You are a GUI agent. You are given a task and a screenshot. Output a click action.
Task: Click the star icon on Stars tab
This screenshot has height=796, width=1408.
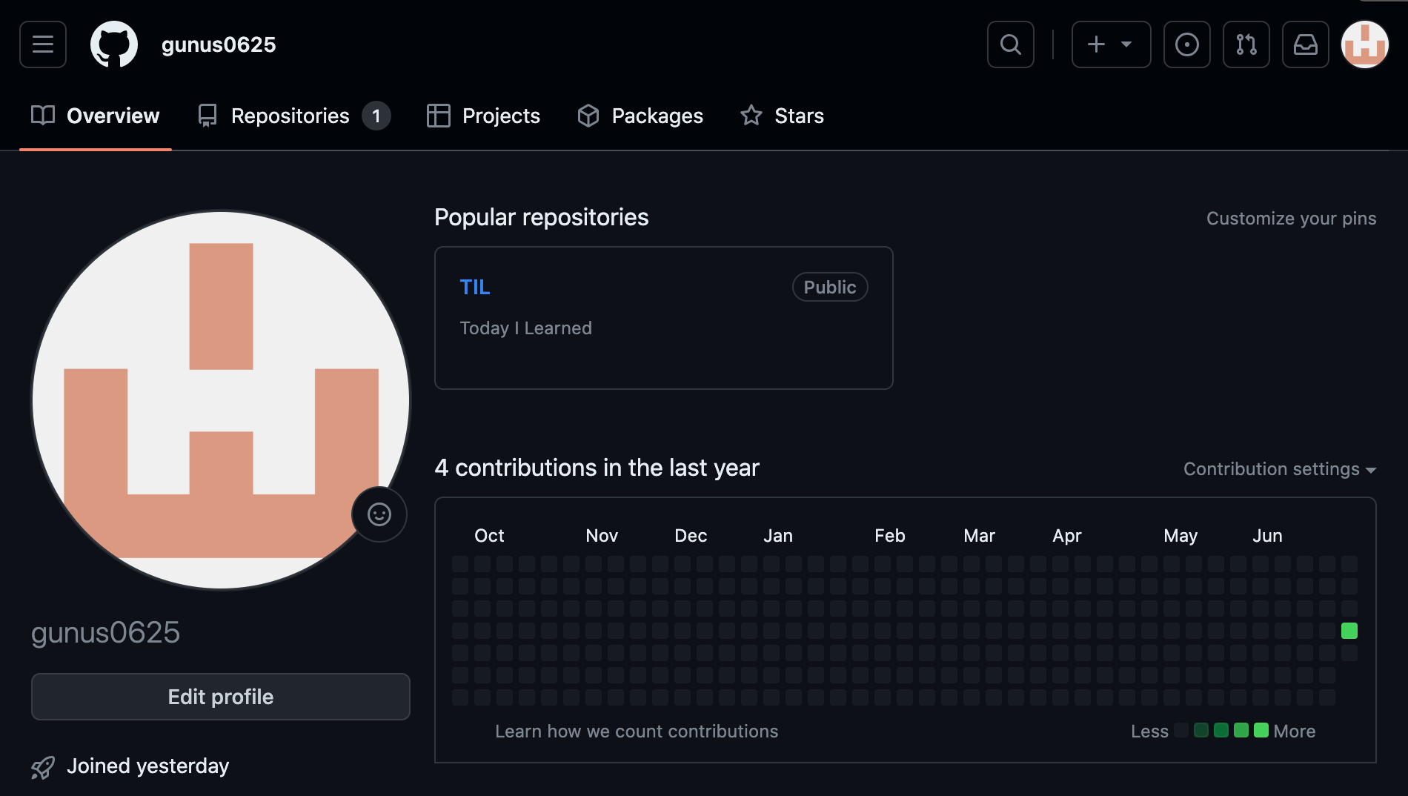pos(751,115)
